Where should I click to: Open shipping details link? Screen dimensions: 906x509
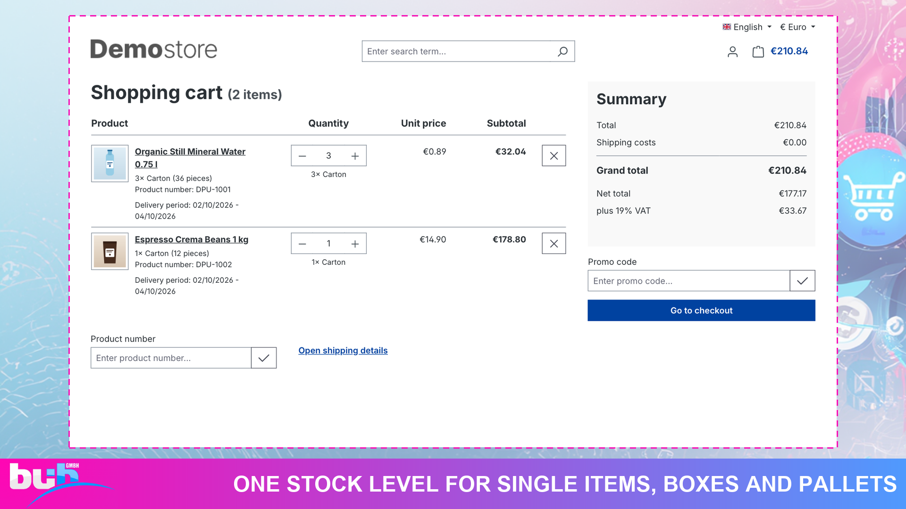click(343, 351)
